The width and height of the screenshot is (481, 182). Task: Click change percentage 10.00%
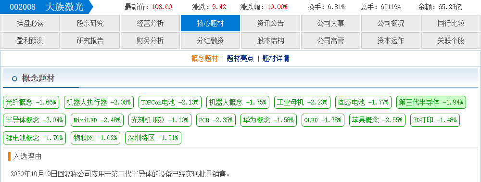pyautogui.click(x=278, y=7)
